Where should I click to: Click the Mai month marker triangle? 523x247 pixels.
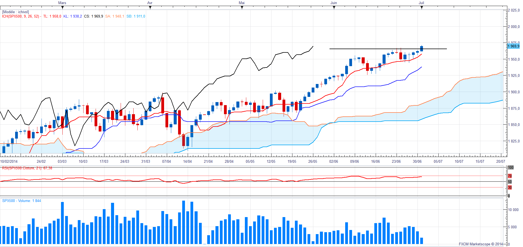242,8
